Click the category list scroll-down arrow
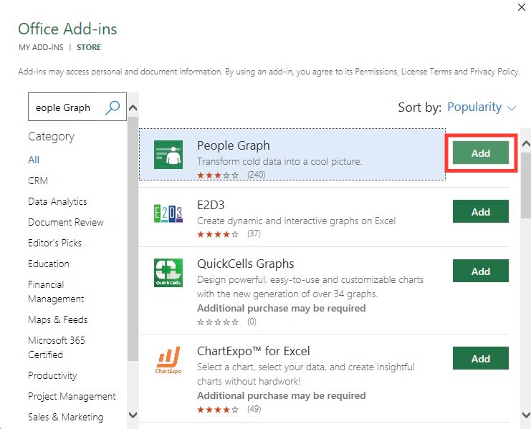The height and width of the screenshot is (429, 531). coord(133,415)
